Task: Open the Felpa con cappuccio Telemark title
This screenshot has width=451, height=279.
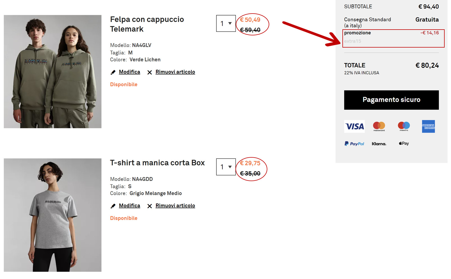Action: [x=147, y=24]
